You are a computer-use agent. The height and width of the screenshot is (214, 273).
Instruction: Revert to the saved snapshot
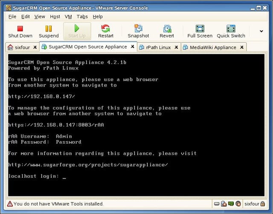(167, 32)
